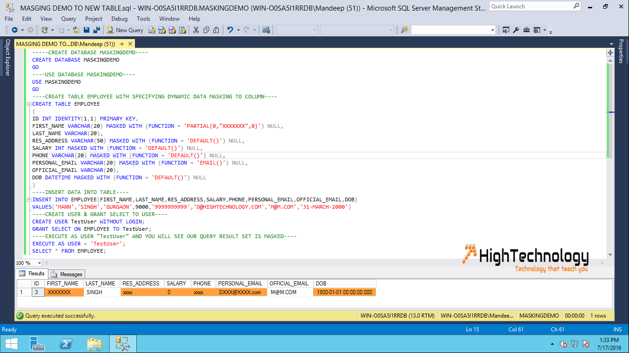Open Server Manager from the taskbar

[x=37, y=344]
